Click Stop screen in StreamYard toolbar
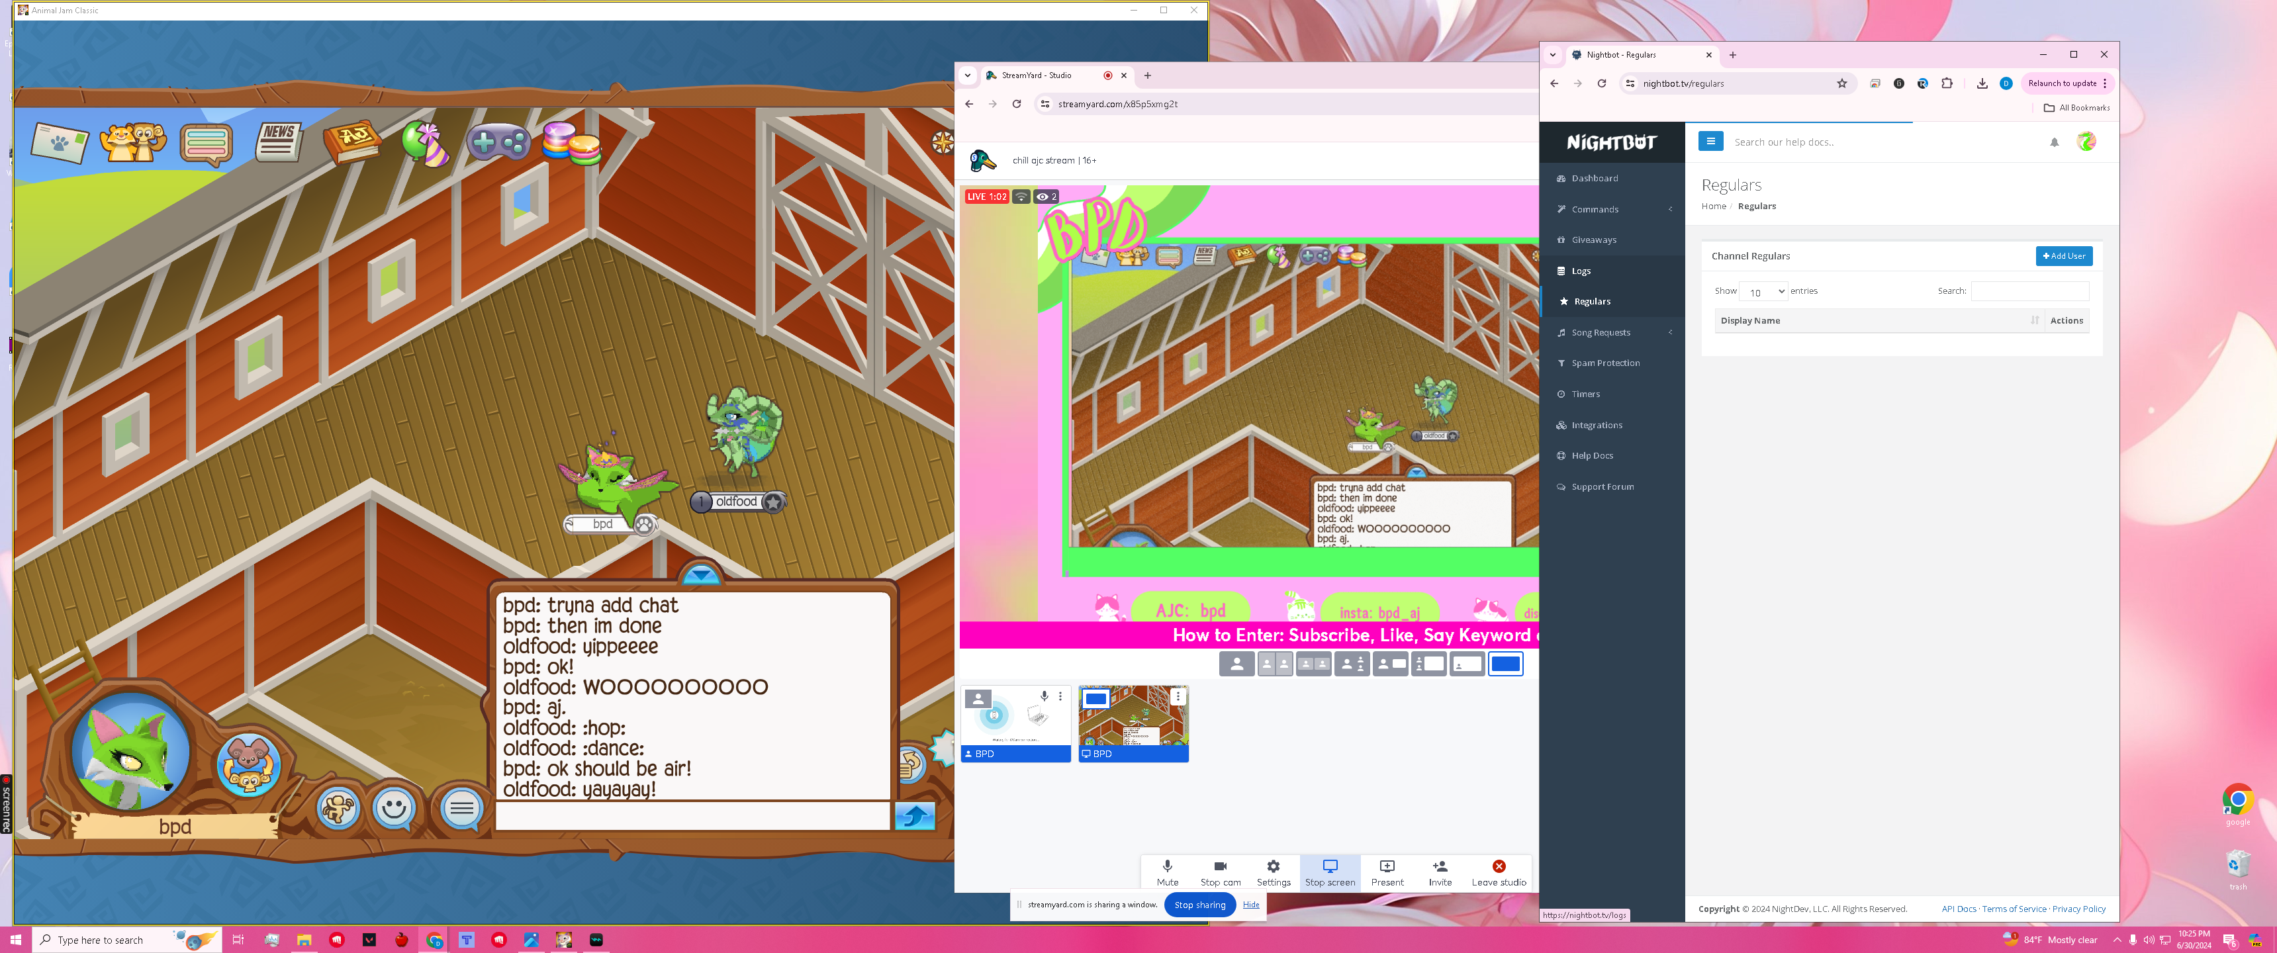2277x953 pixels. 1329,872
